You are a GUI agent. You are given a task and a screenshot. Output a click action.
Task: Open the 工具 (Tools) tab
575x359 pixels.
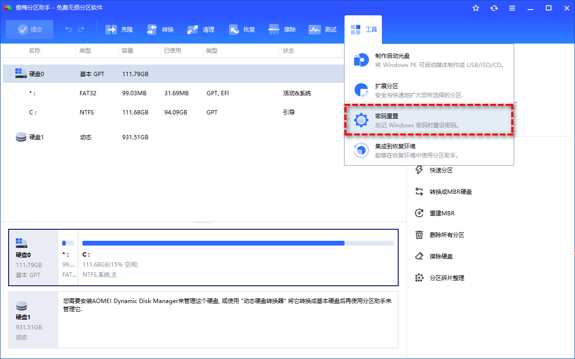click(x=363, y=29)
